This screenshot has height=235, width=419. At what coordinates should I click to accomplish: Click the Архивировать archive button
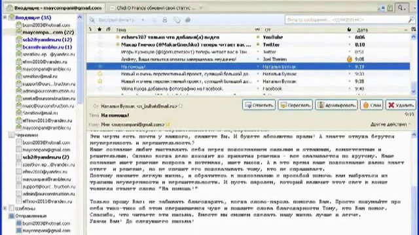[x=336, y=105]
